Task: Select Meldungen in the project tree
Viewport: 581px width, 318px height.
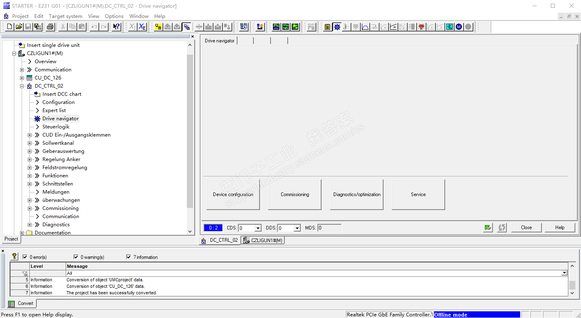Action: pyautogui.click(x=56, y=192)
